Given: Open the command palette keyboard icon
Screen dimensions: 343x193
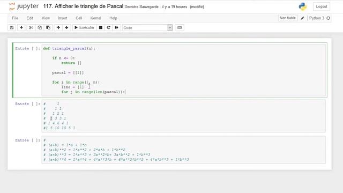Looking at the screenshot, I should [x=180, y=27].
